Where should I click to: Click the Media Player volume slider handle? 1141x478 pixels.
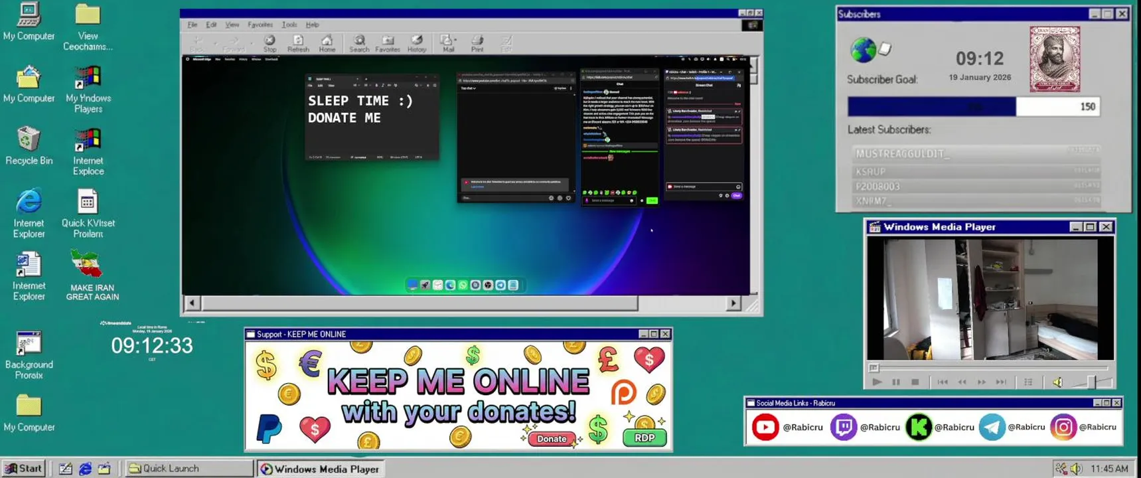click(1093, 382)
